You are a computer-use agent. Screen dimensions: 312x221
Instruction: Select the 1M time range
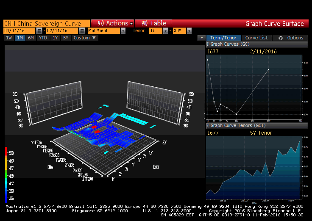pyautogui.click(x=20, y=38)
